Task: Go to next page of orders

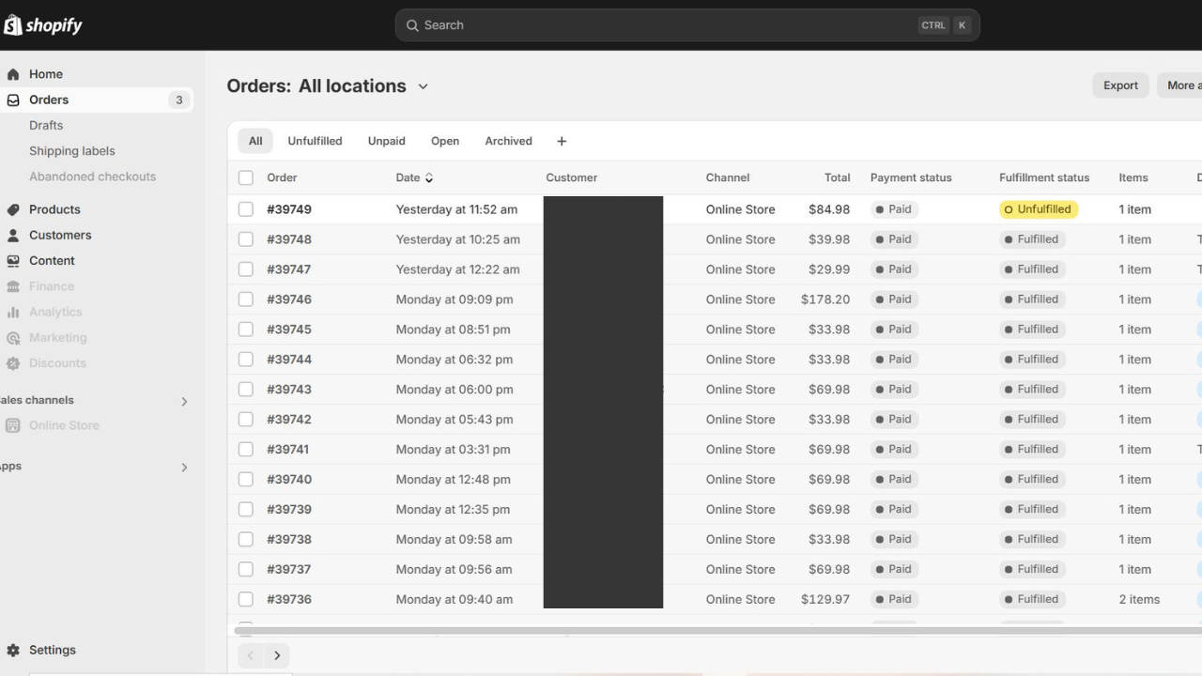Action: click(x=277, y=655)
